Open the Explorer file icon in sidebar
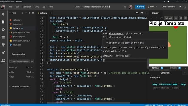Image resolution: width=188 pixels, height=106 pixels. (3, 22)
